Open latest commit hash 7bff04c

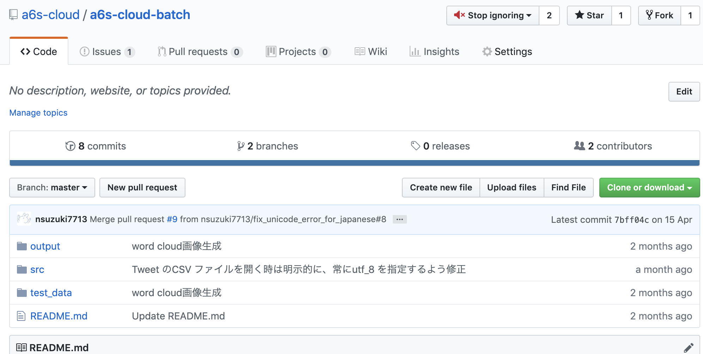click(x=631, y=220)
